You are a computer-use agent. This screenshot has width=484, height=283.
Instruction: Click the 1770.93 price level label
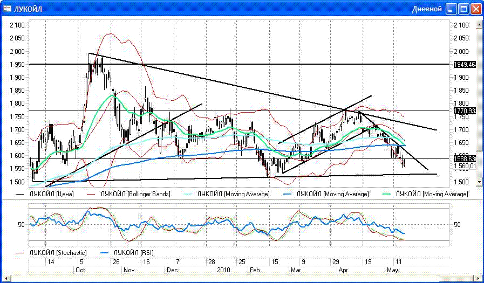[465, 111]
